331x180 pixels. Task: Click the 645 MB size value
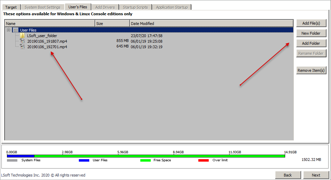click(x=123, y=46)
